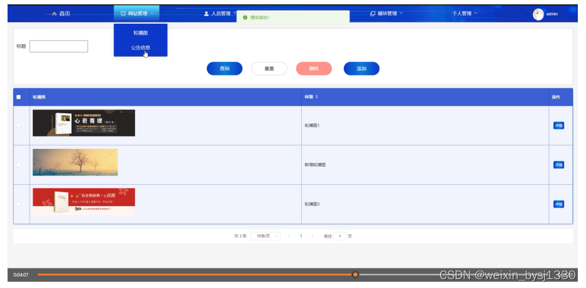This screenshot has height=288, width=586.
Task: Open 详情 for the 轮播图3 row
Action: pyautogui.click(x=558, y=204)
